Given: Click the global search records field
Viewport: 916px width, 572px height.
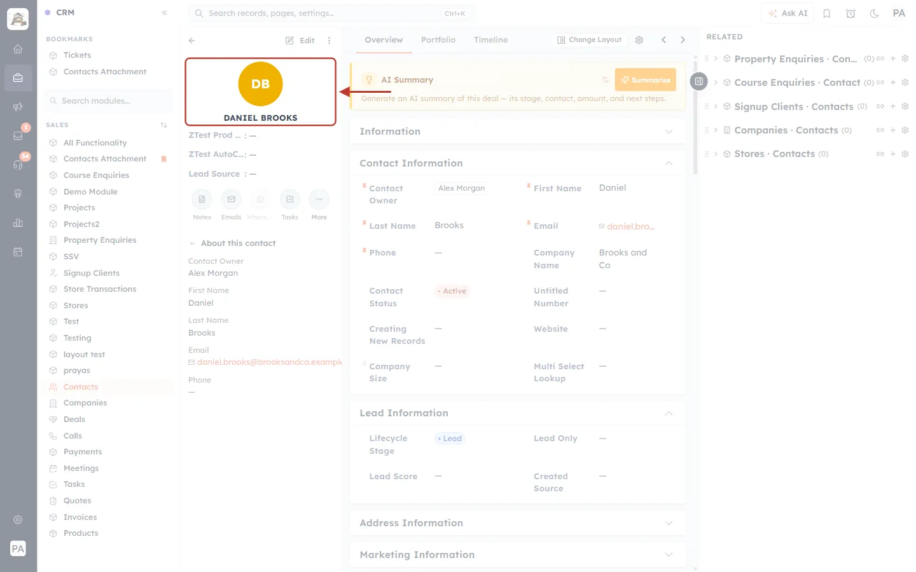Looking at the screenshot, I should pyautogui.click(x=331, y=13).
